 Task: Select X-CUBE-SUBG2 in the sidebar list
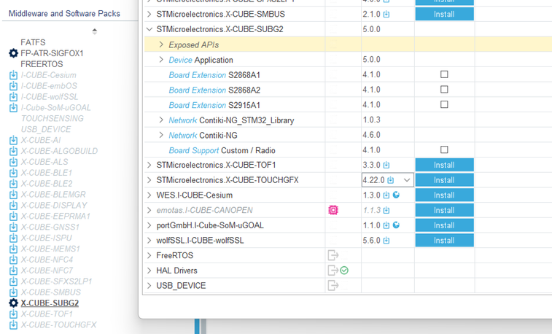coord(50,303)
